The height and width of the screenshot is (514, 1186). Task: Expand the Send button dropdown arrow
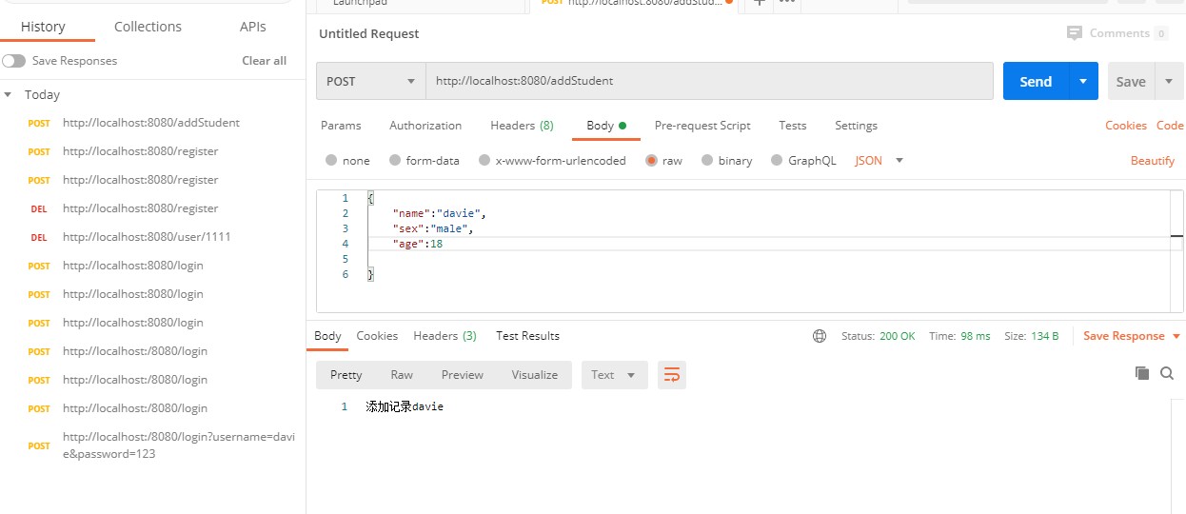tap(1083, 81)
